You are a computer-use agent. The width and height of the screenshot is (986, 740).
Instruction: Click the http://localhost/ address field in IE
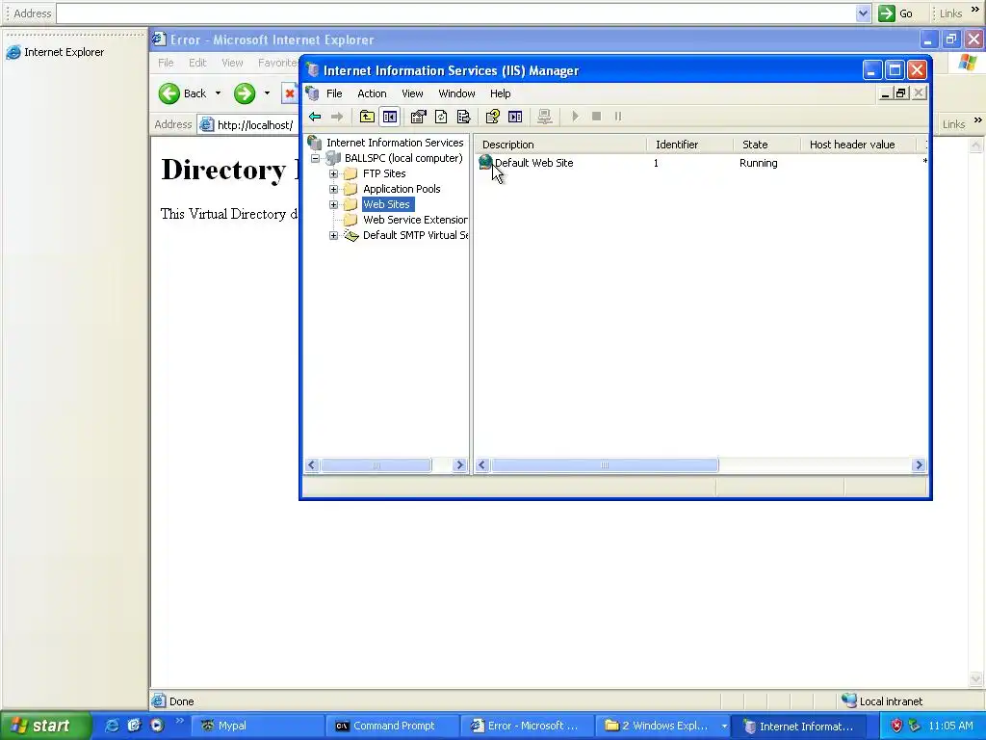click(x=248, y=125)
